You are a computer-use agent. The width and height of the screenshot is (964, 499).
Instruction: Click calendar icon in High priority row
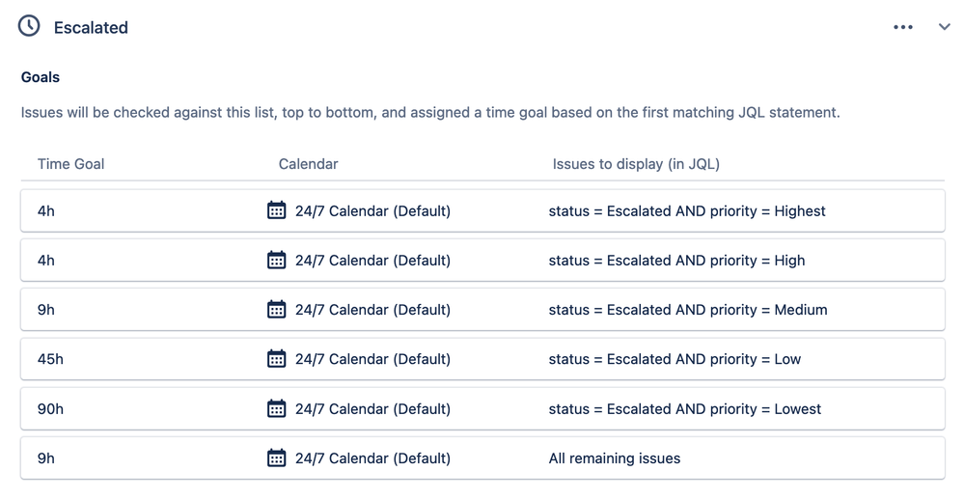pos(276,260)
